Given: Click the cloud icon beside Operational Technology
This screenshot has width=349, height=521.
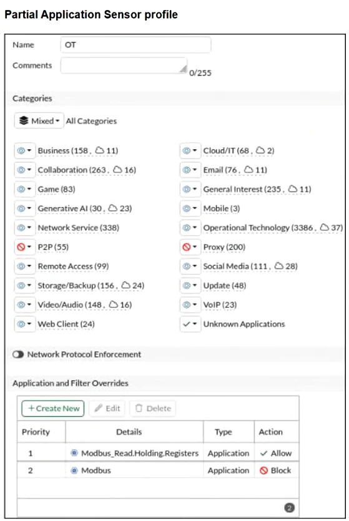Looking at the screenshot, I should click(x=324, y=227).
